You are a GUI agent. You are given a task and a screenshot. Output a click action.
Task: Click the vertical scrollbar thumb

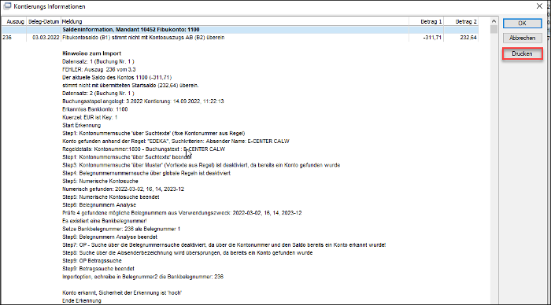pos(494,29)
